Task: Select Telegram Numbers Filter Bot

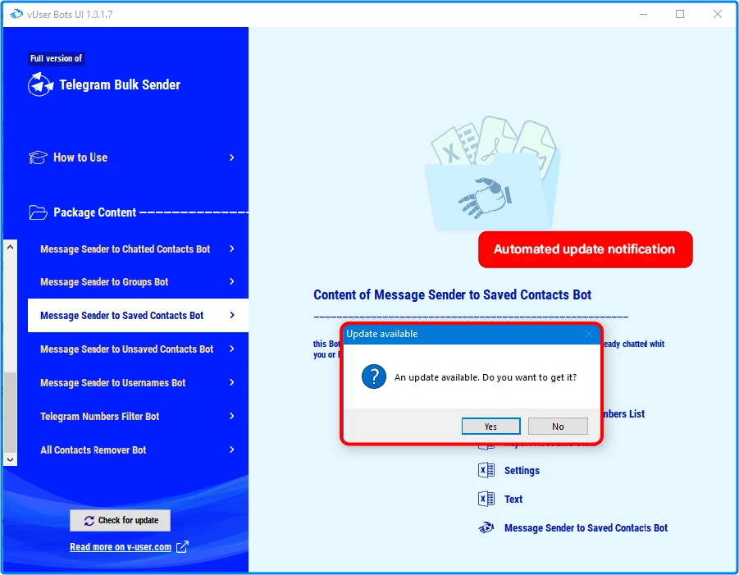Action: tap(138, 416)
